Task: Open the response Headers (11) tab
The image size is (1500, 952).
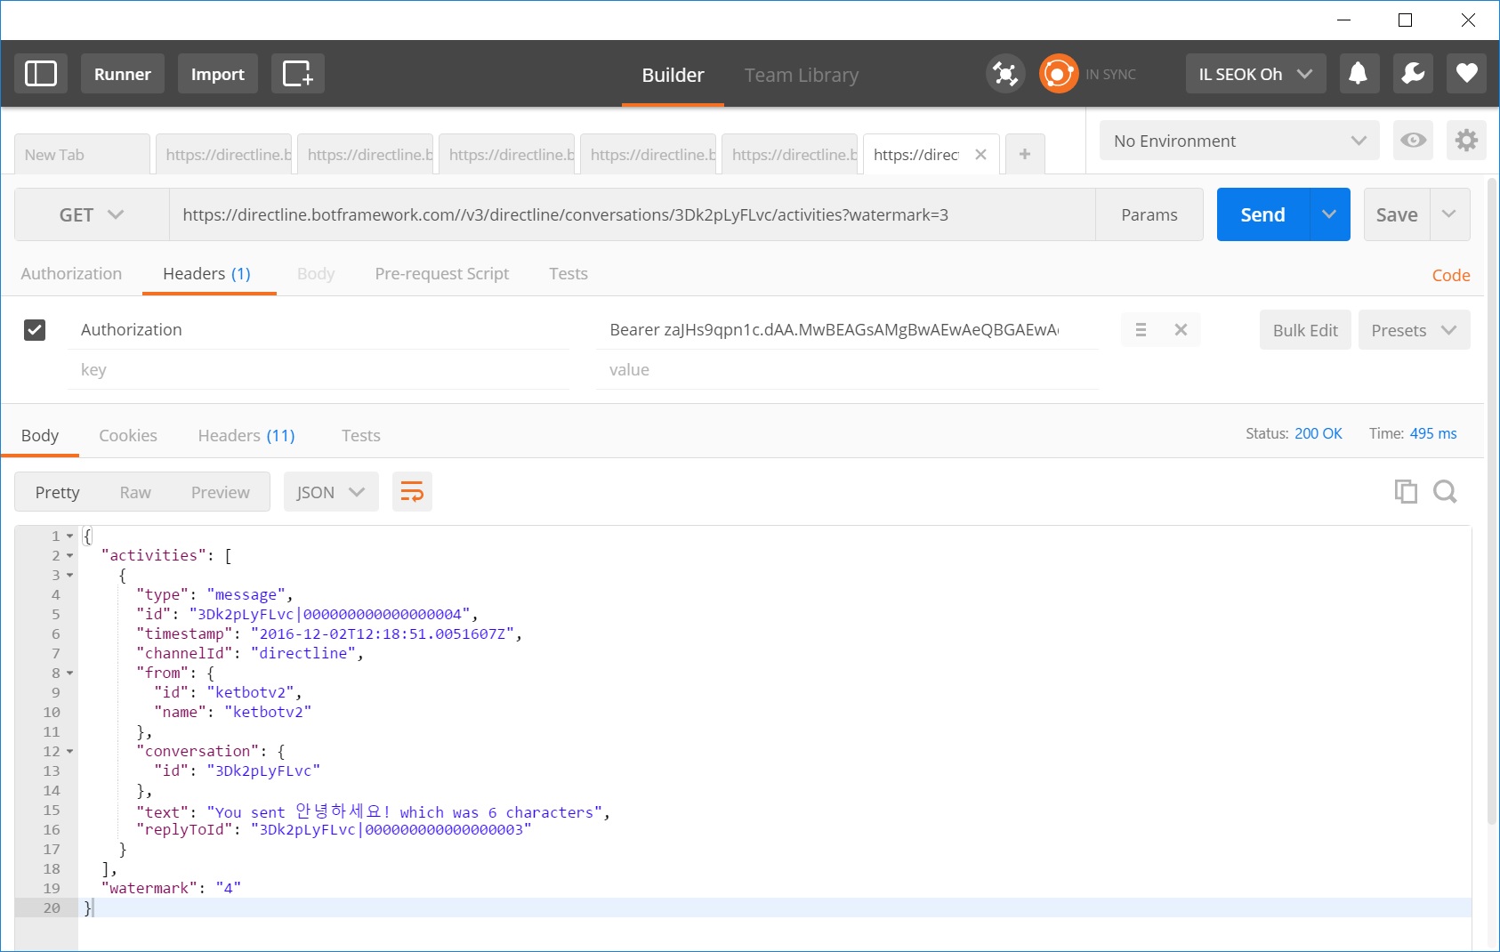Action: [246, 435]
